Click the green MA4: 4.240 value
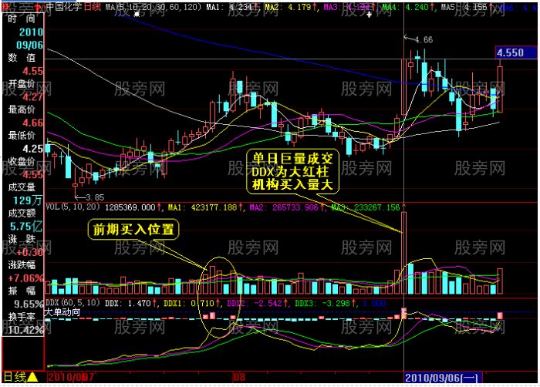This screenshot has width=540, height=387. [x=409, y=7]
